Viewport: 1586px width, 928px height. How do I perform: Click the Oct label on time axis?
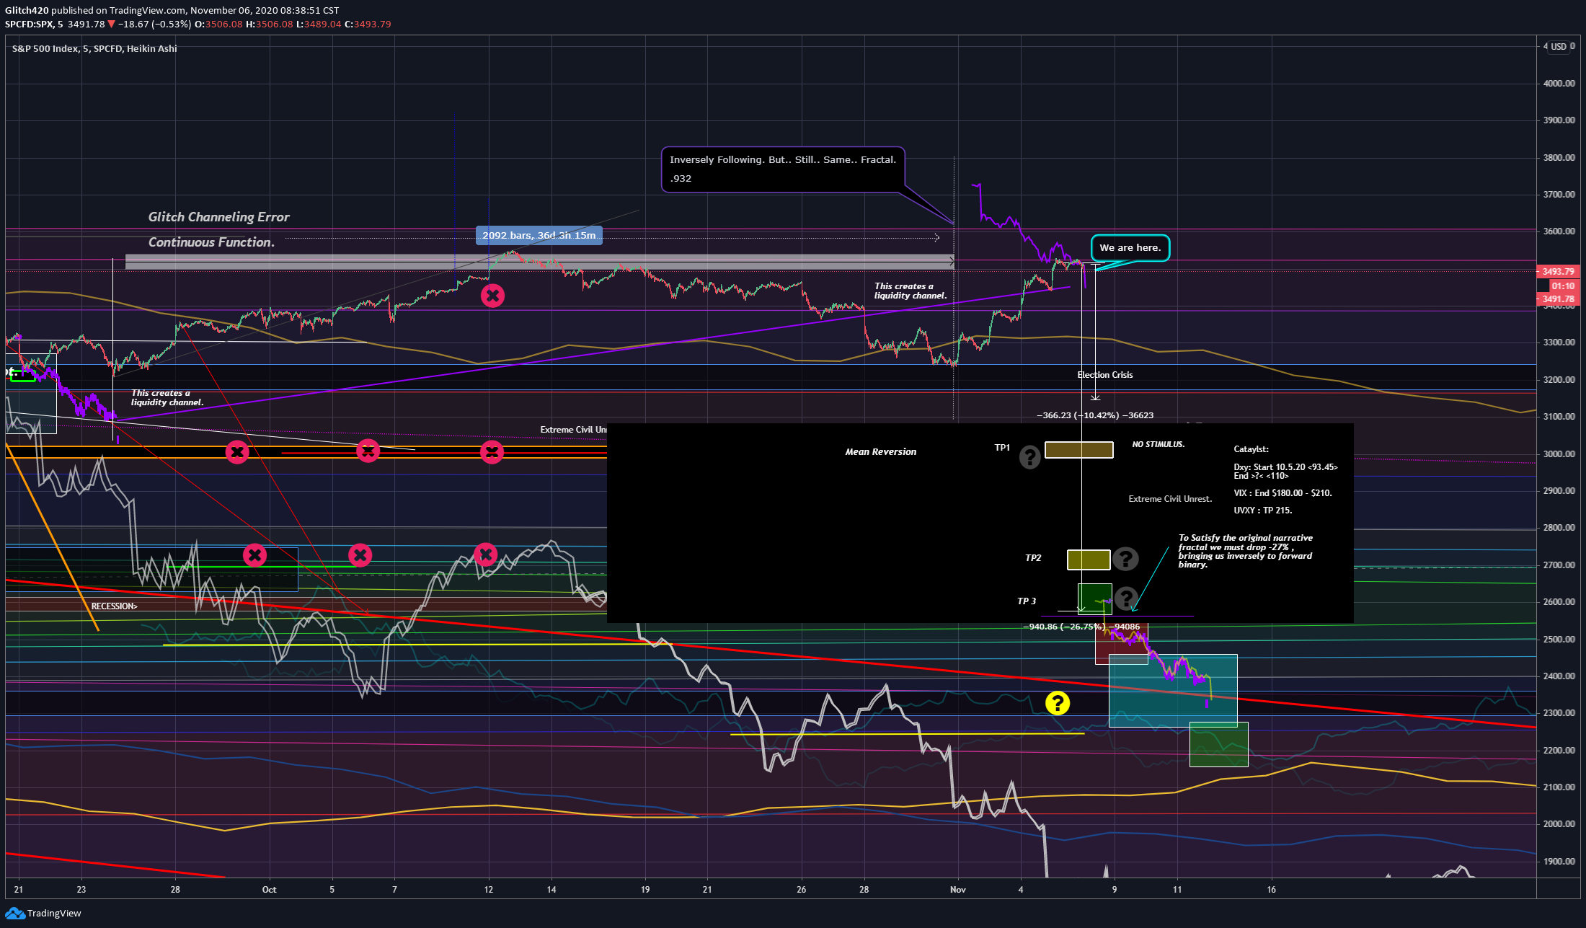click(x=269, y=890)
